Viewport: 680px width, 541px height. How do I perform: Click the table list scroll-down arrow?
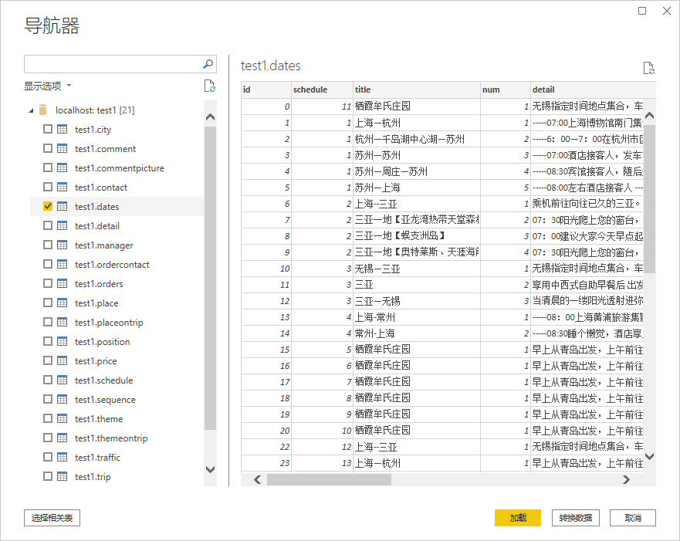point(210,469)
